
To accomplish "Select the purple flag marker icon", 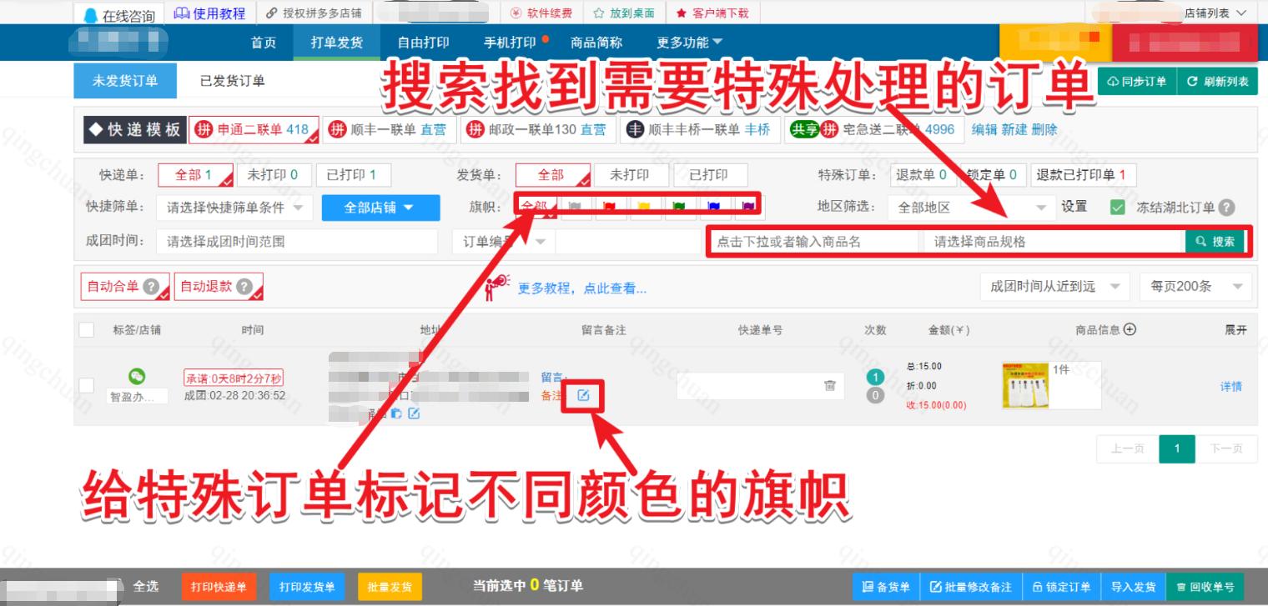I will click(x=750, y=206).
